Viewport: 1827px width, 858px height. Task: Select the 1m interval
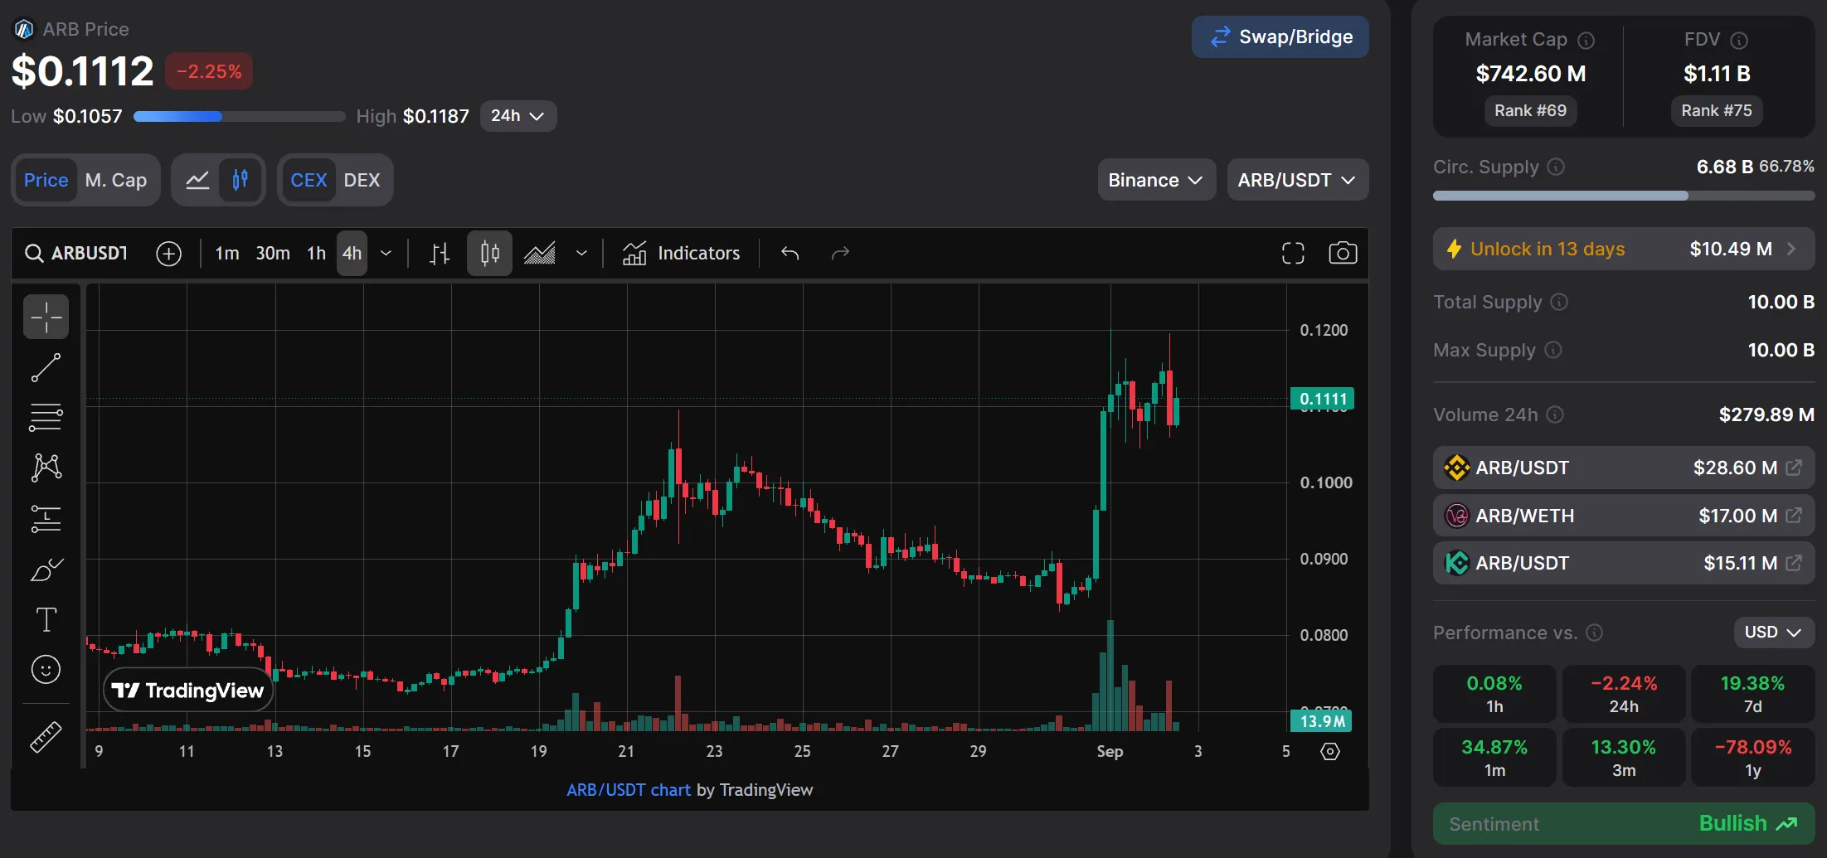[227, 253]
